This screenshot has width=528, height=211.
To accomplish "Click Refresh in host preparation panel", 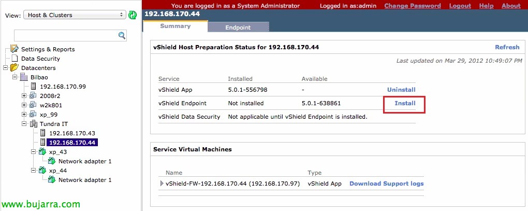I will tap(507, 47).
